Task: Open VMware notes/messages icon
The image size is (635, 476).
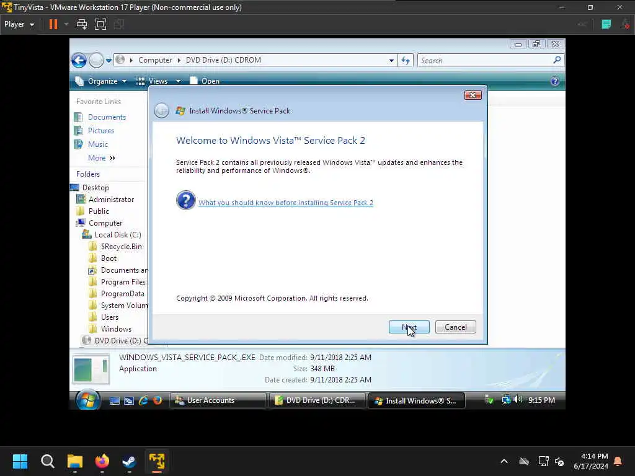Action: point(606,24)
